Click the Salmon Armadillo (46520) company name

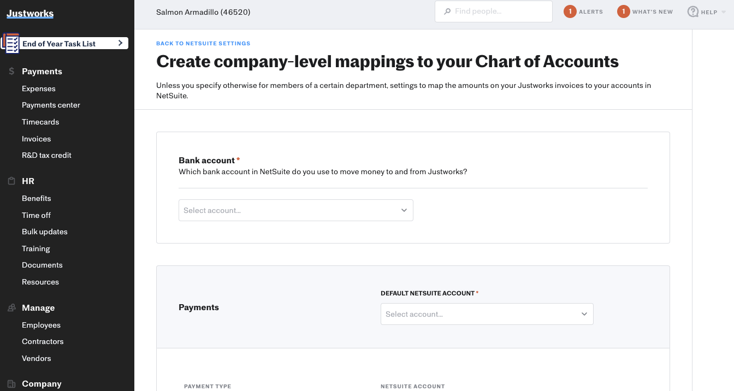coord(203,12)
